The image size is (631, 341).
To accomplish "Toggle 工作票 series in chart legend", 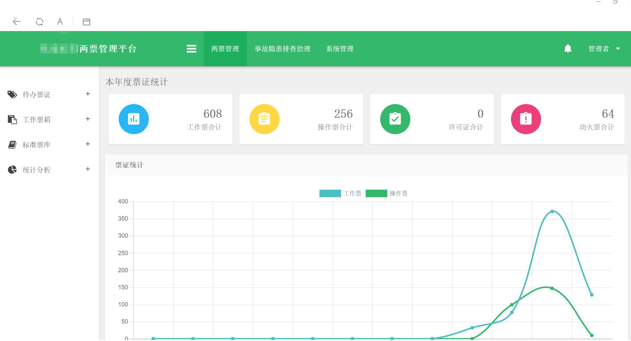I will tap(340, 193).
